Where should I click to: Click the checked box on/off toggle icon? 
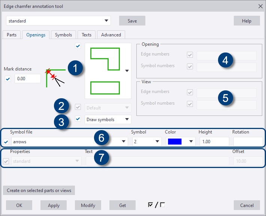point(151,205)
